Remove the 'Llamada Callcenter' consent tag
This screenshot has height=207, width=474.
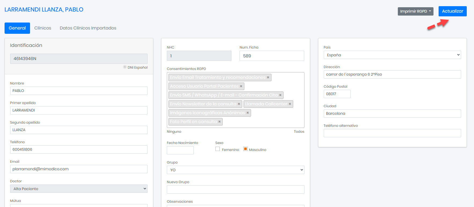tap(290, 104)
